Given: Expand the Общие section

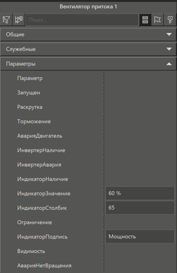Looking at the screenshot, I should [88, 34].
